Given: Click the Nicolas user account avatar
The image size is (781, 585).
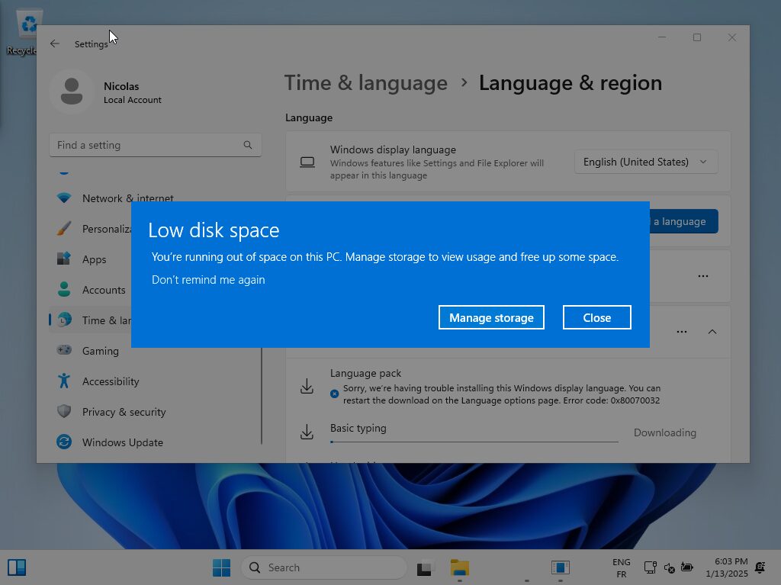Looking at the screenshot, I should 72,92.
